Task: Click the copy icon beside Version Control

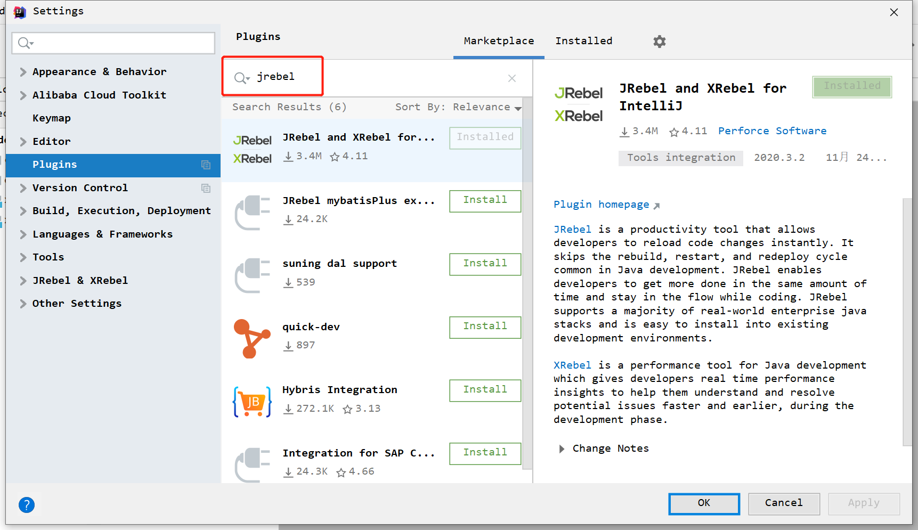Action: (206, 188)
